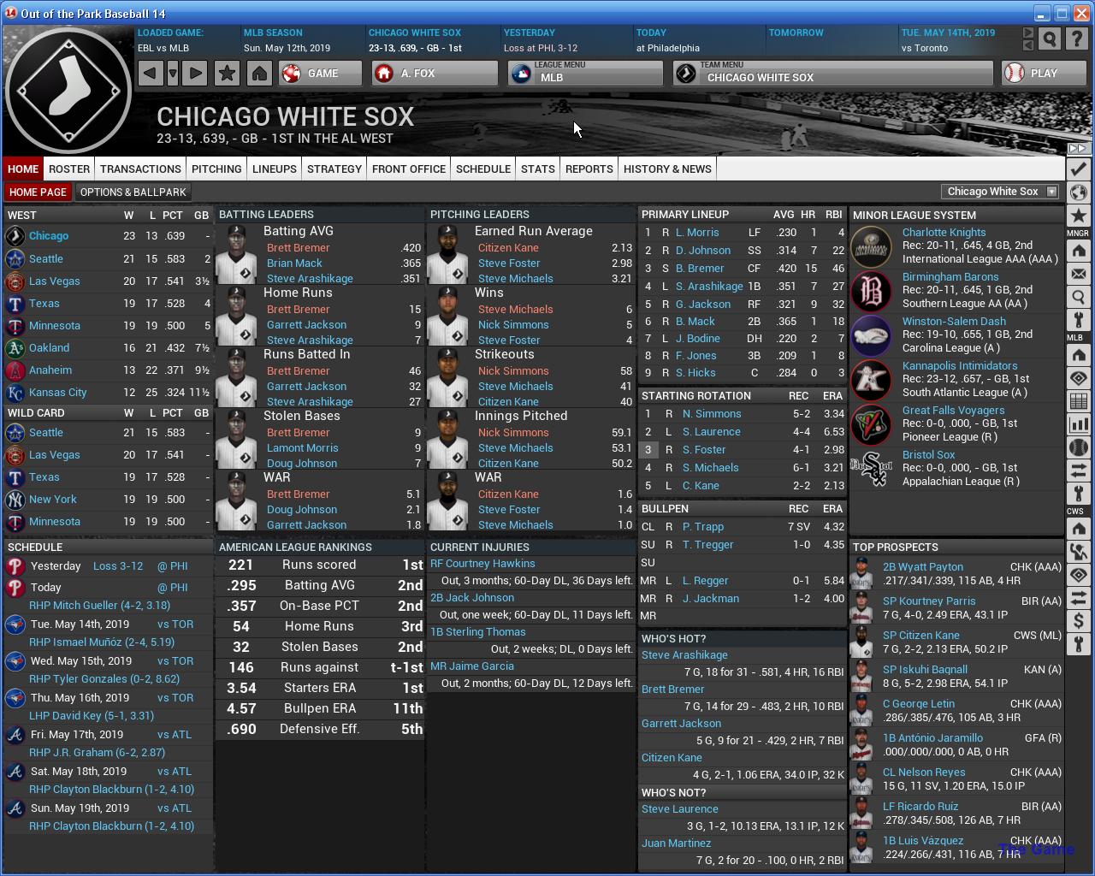This screenshot has width=1095, height=876.
Task: Open the manager home icon under MNGR
Action: tap(1078, 251)
